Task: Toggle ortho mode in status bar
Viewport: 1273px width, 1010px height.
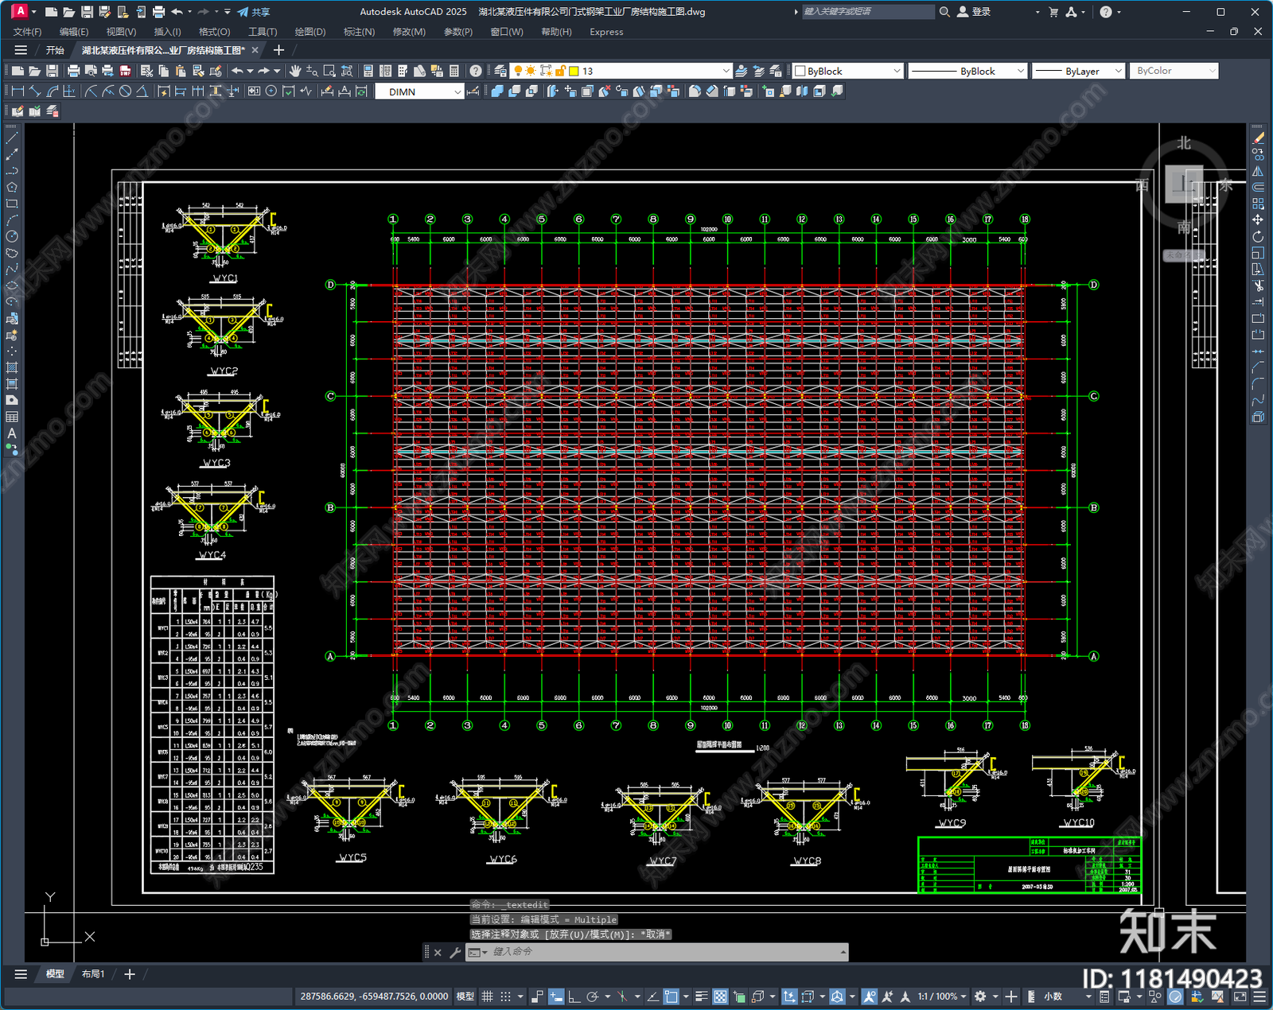Action: pyautogui.click(x=574, y=996)
